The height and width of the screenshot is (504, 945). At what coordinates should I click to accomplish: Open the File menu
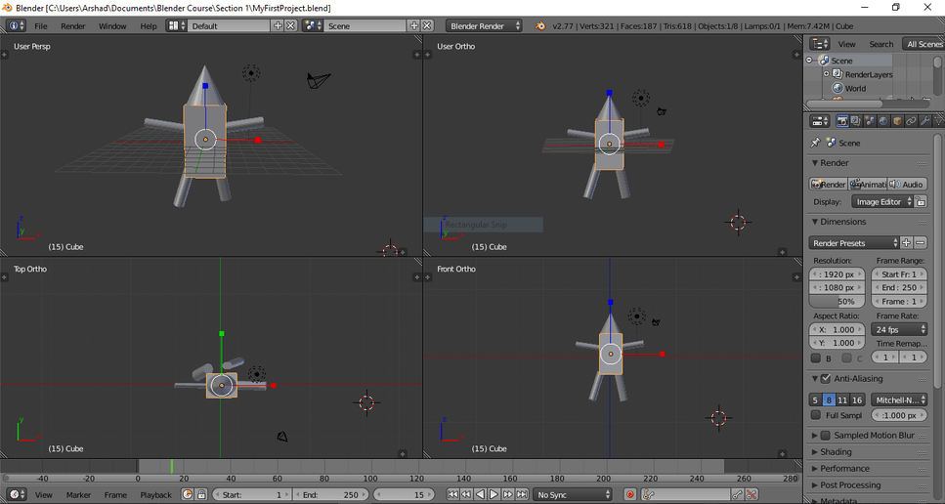[x=41, y=26]
